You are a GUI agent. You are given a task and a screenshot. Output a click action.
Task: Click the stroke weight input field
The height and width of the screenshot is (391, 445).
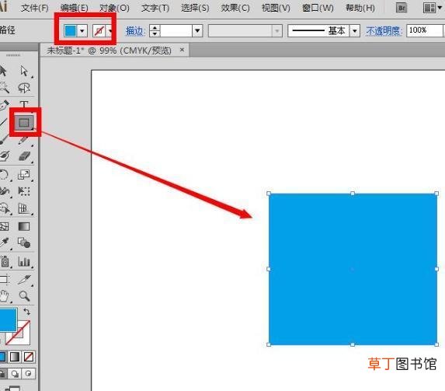pyautogui.click(x=176, y=30)
